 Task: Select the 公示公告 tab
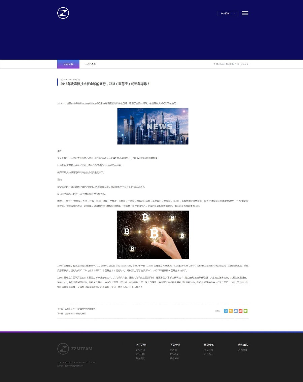click(68, 64)
